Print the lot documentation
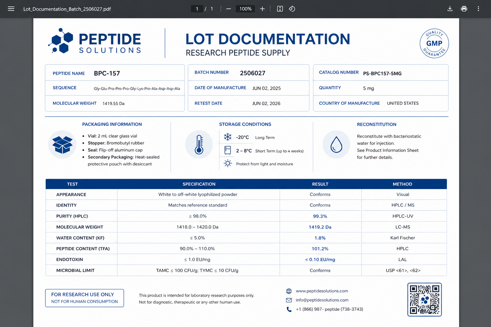This screenshot has height=327, width=491. click(464, 9)
